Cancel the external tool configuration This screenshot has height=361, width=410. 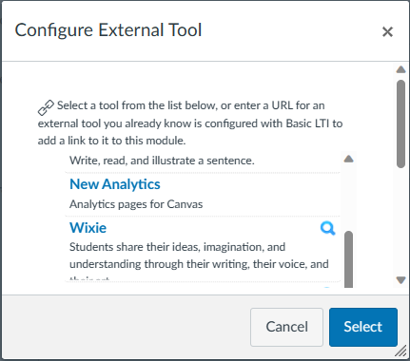286,327
